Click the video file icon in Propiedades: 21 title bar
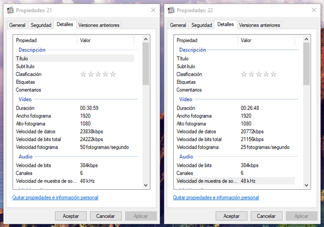The width and height of the screenshot is (324, 227). tap(10, 10)
